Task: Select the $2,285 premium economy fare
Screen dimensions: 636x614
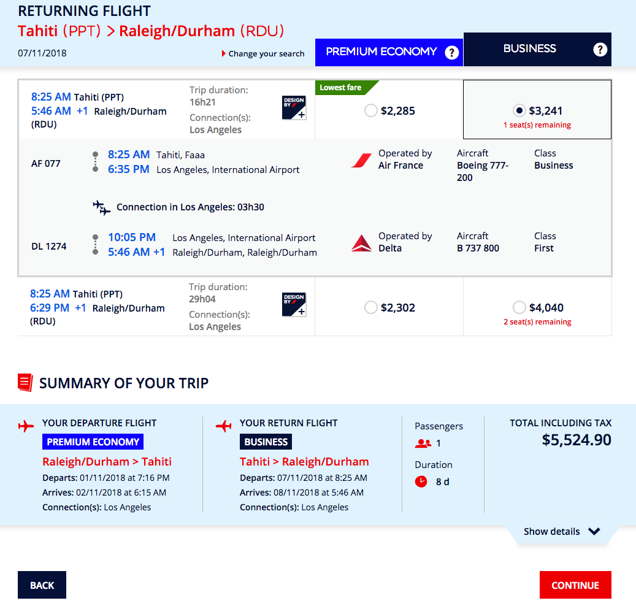Action: pos(370,110)
